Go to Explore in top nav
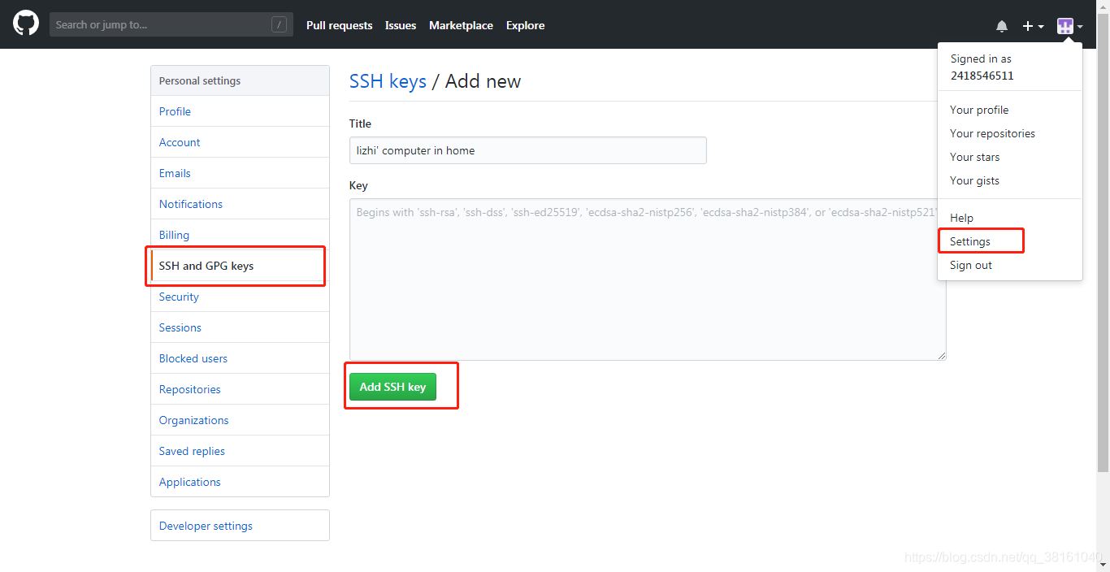The image size is (1110, 572). pos(525,25)
